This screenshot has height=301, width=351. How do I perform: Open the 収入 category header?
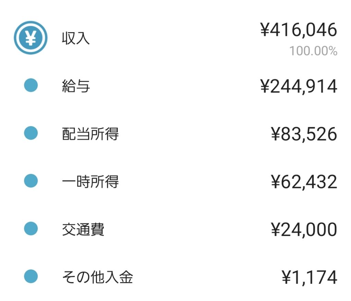click(175, 38)
